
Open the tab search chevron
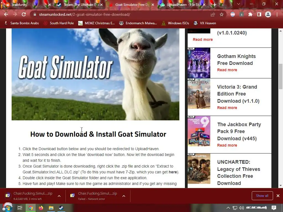tap(239, 4)
